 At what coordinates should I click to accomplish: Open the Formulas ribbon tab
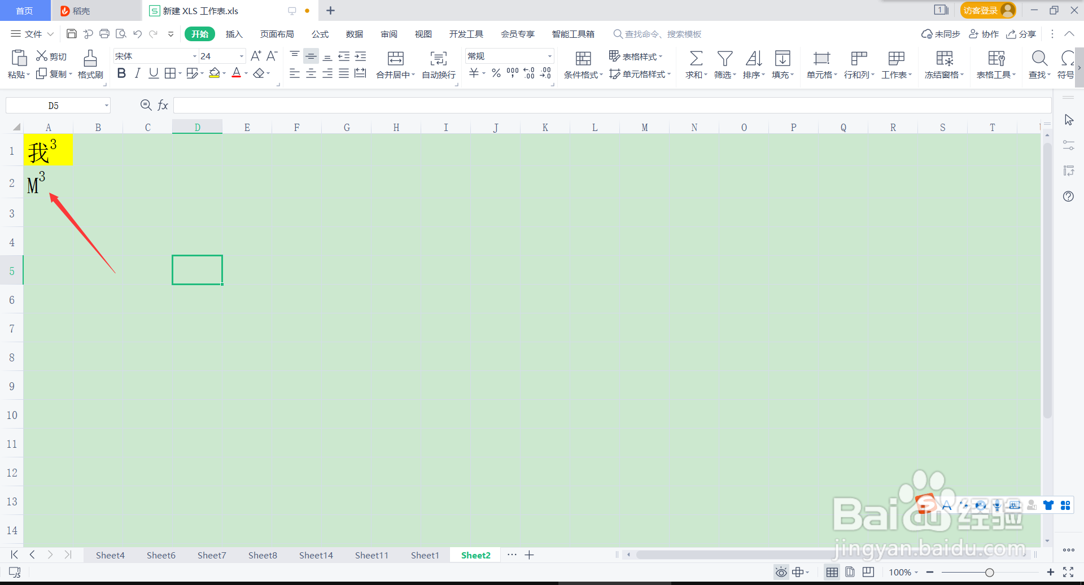[320, 34]
